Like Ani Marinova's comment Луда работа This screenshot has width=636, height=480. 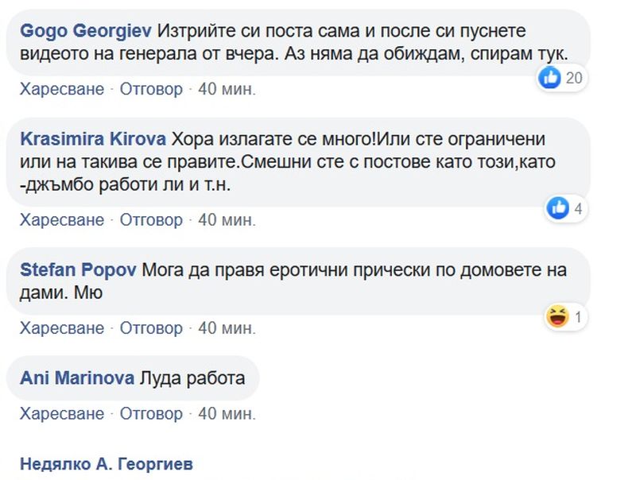pyautogui.click(x=62, y=414)
